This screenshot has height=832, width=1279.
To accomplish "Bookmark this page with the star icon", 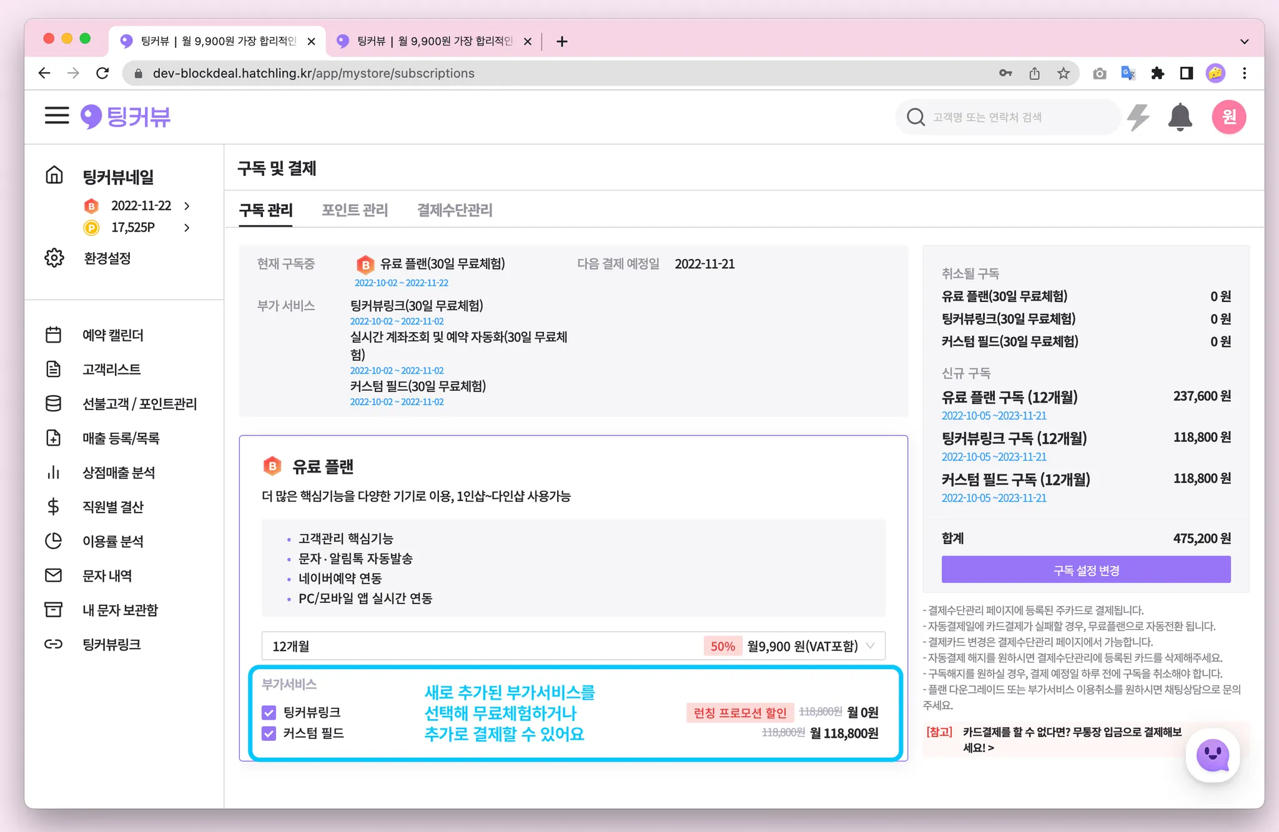I will (x=1064, y=74).
